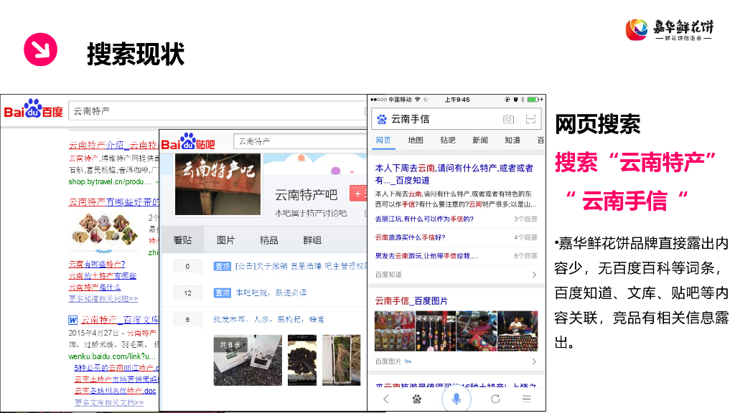Image resolution: width=735 pixels, height=413 pixels.
Task: Switch to the 看贴 tab in Tieba
Action: point(182,240)
